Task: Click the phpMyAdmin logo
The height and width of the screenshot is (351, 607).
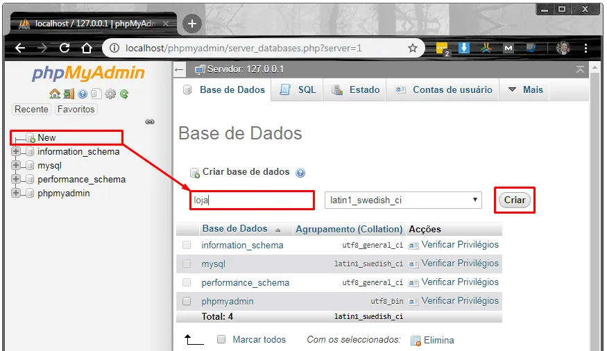Action: point(88,73)
